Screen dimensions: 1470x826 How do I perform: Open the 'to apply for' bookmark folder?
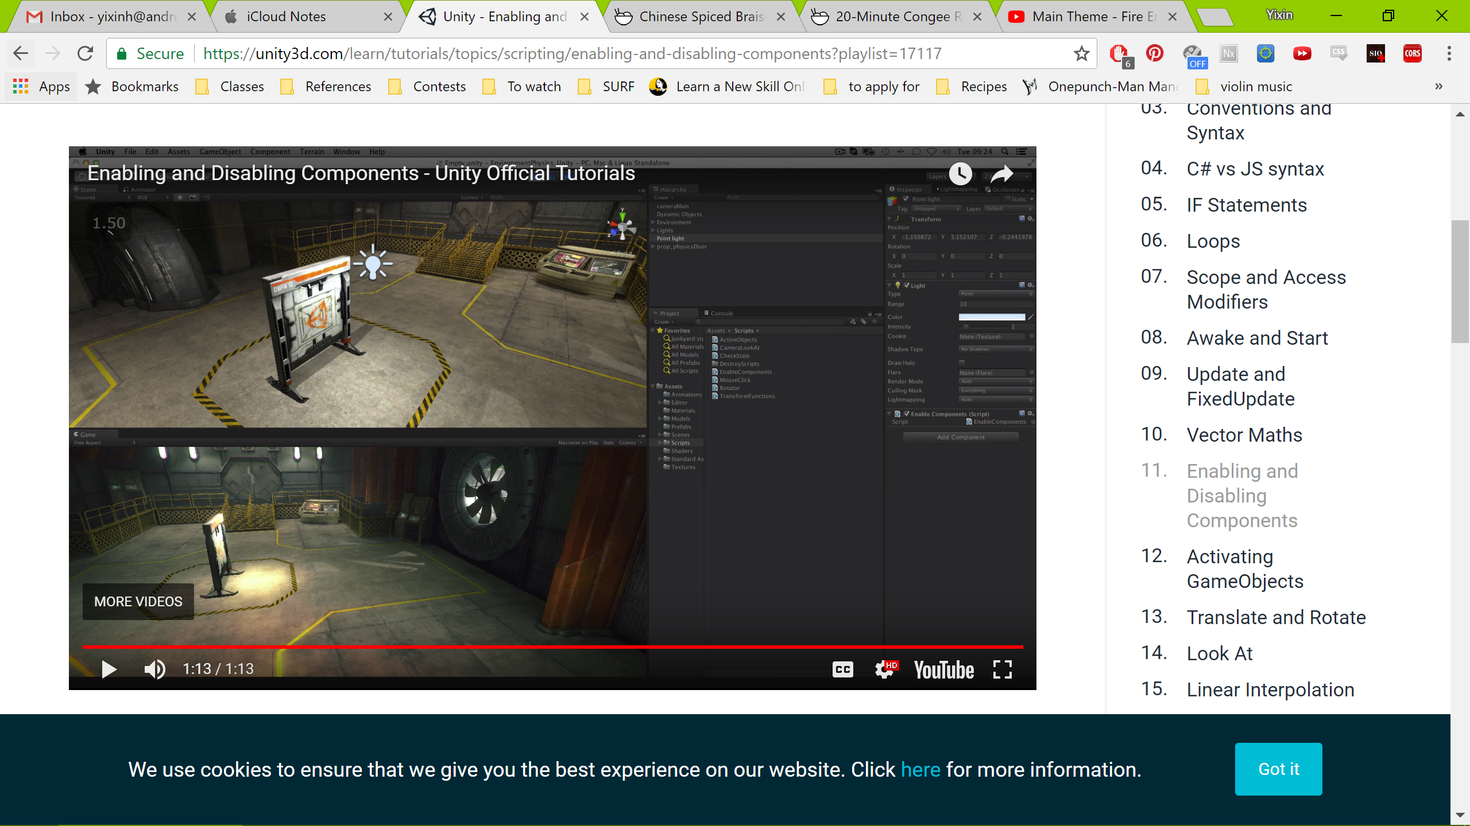(871, 87)
